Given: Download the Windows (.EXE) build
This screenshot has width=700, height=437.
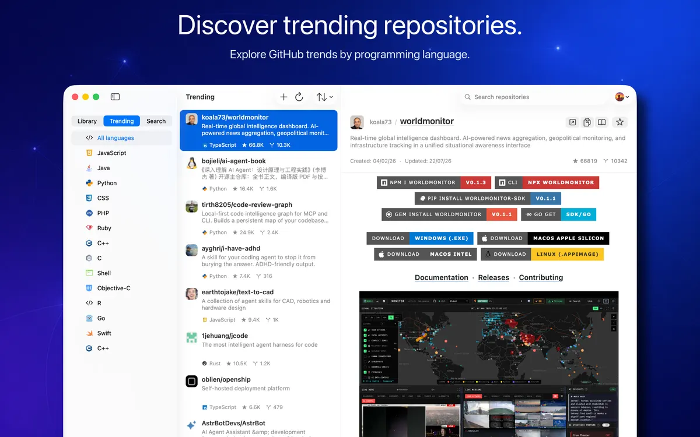Looking at the screenshot, I should point(420,238).
